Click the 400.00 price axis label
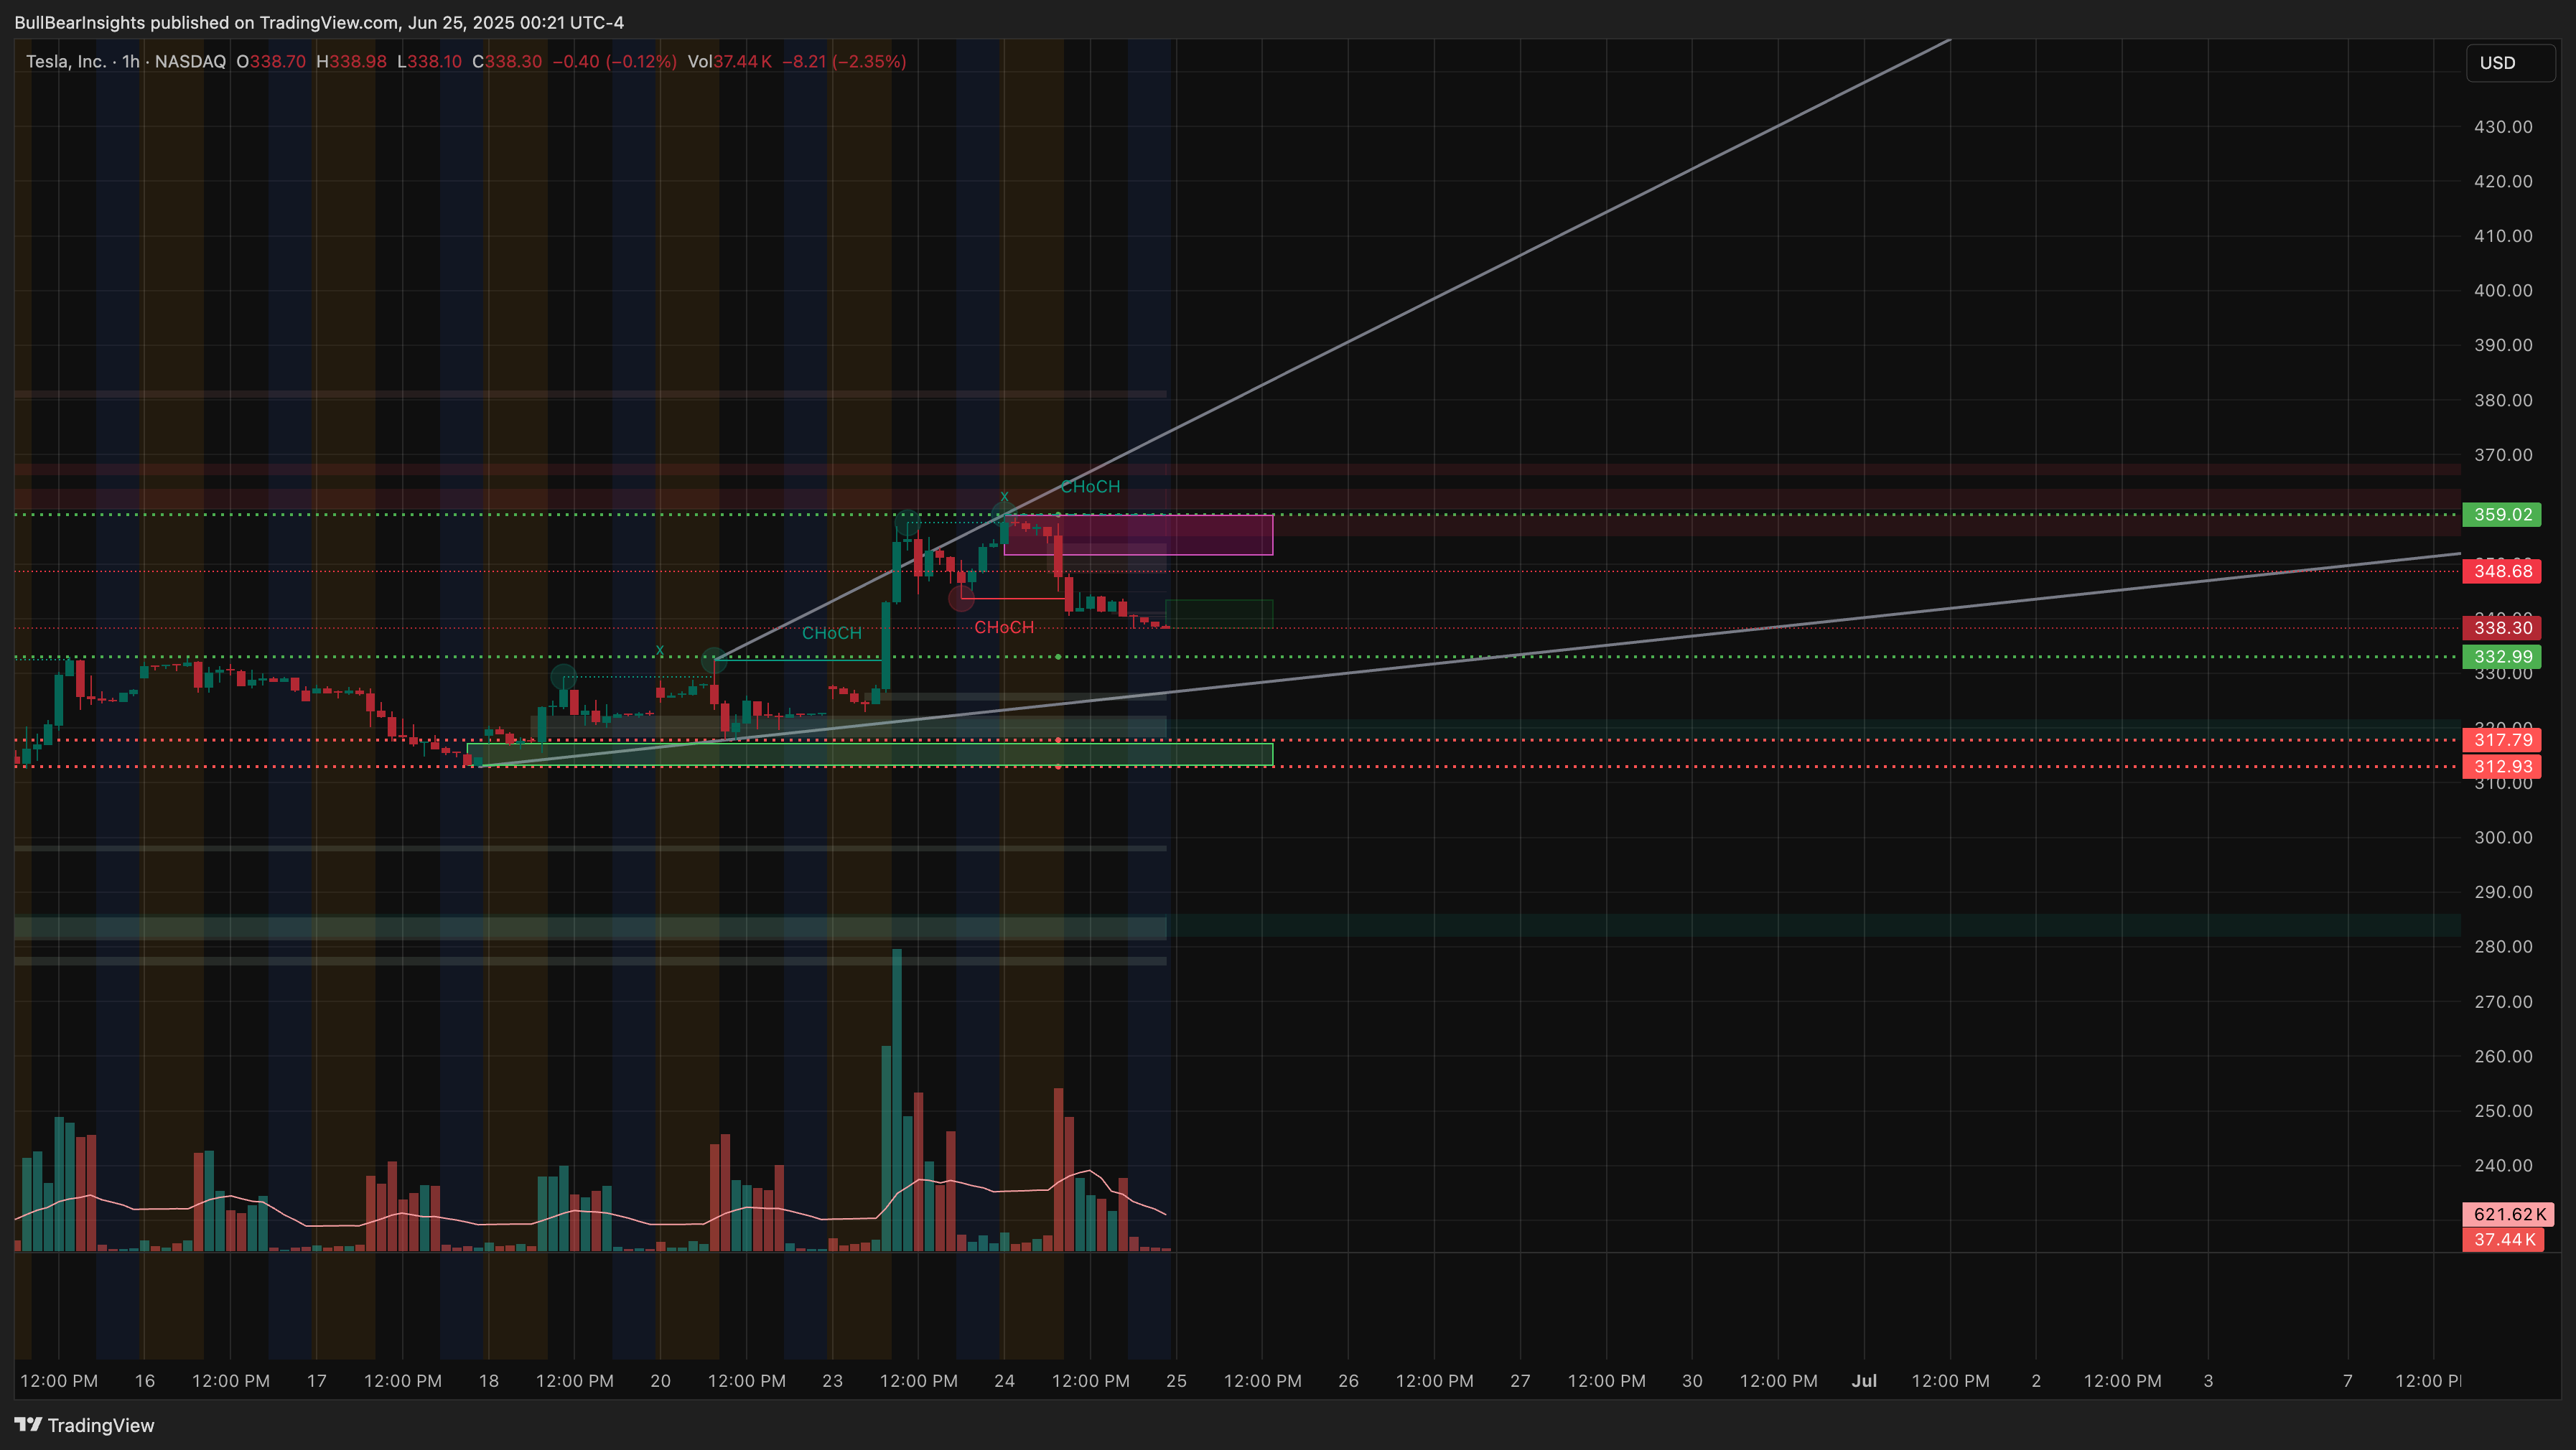2576x1450 pixels. (2503, 291)
